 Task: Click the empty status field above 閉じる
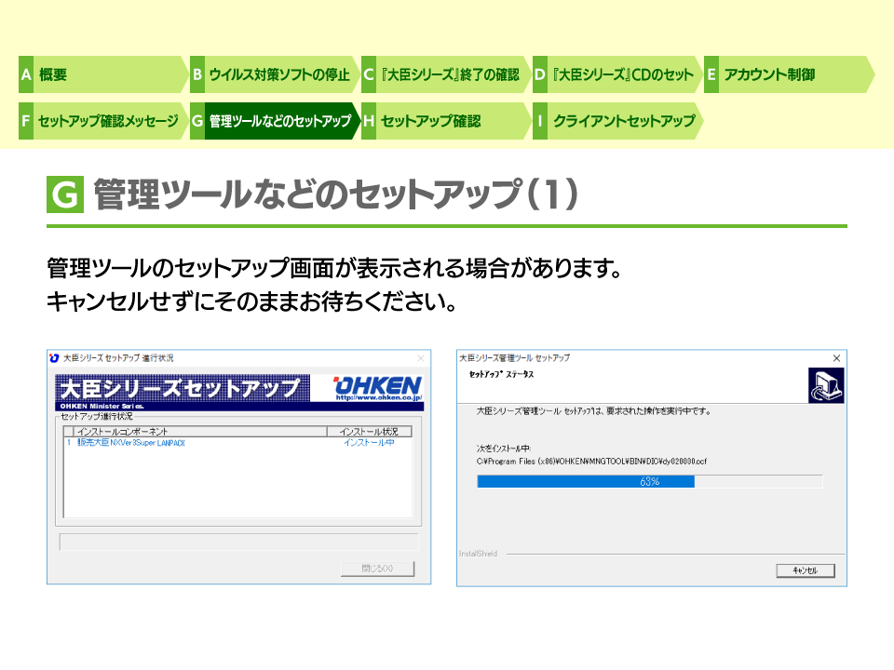point(239,542)
